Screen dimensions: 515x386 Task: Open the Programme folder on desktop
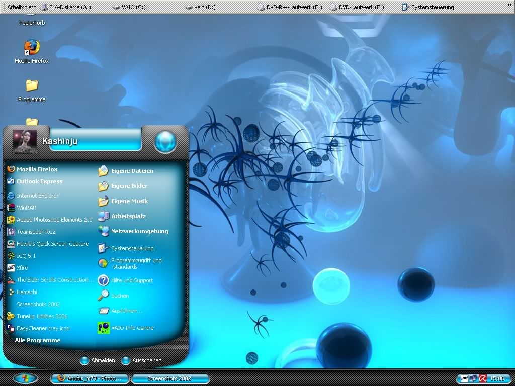(32, 86)
